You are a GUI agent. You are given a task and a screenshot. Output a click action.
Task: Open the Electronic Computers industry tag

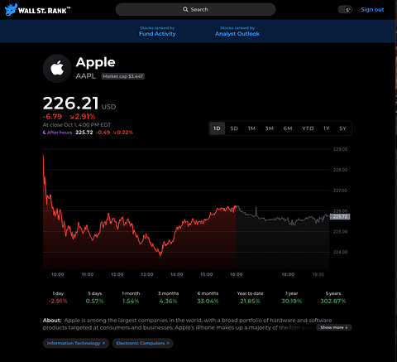pyautogui.click(x=142, y=343)
